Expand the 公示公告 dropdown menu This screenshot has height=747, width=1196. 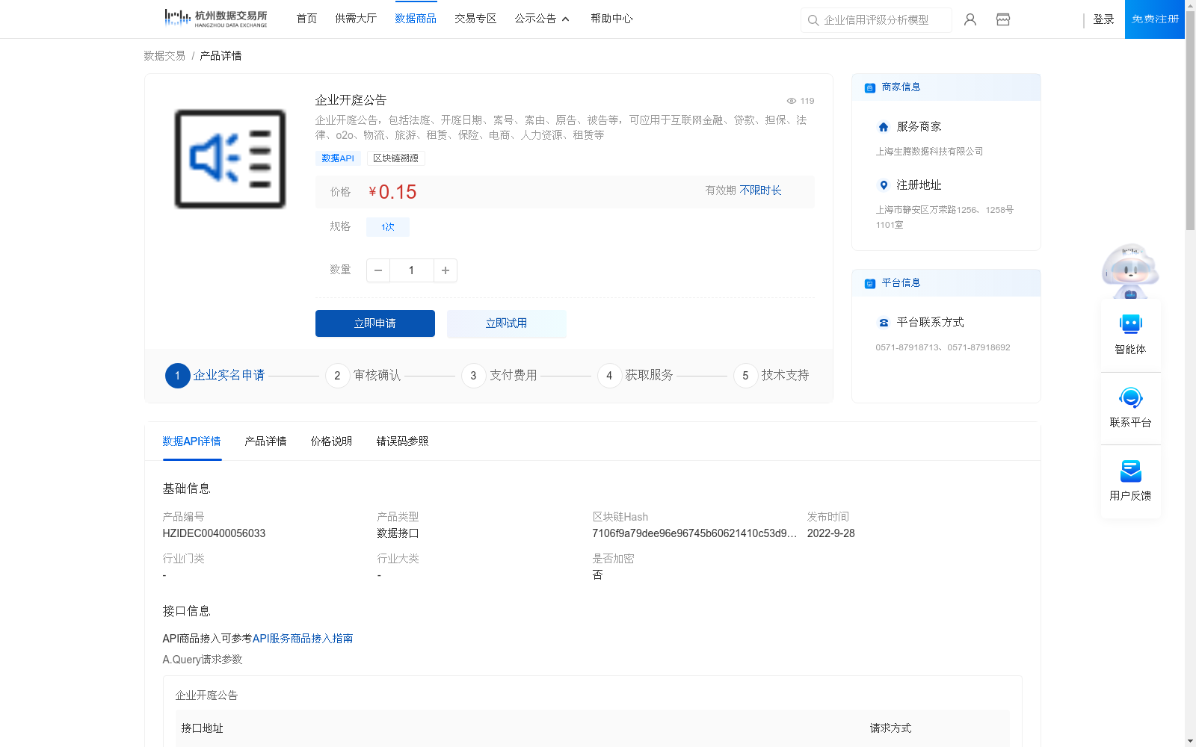pyautogui.click(x=542, y=19)
